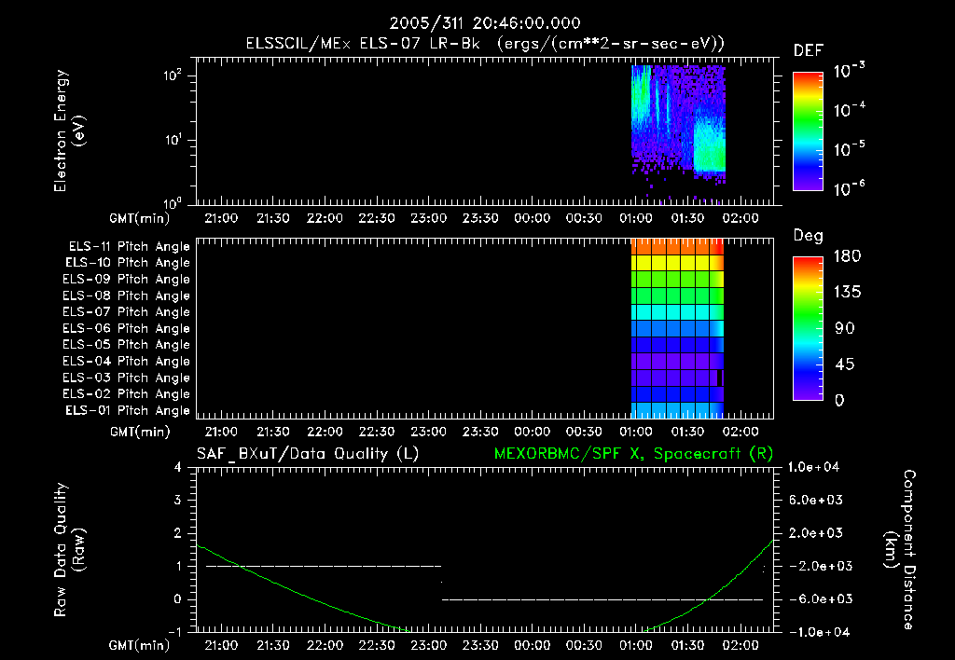955x660 pixels.
Task: Click the cyan ELS-07 pitch angle data band
Action: pyautogui.click(x=677, y=311)
